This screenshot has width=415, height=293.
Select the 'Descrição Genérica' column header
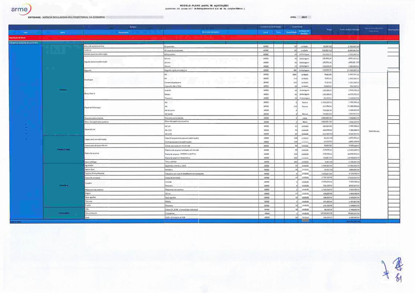pyautogui.click(x=210, y=32)
